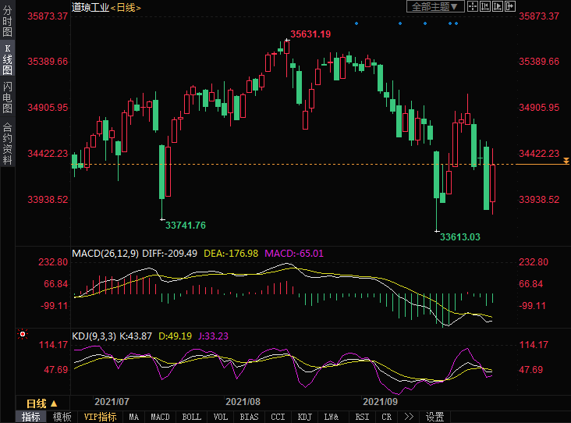Click the third chart toolbar icon at top right
Image resolution: width=571 pixels, height=423 pixels.
[499, 6]
